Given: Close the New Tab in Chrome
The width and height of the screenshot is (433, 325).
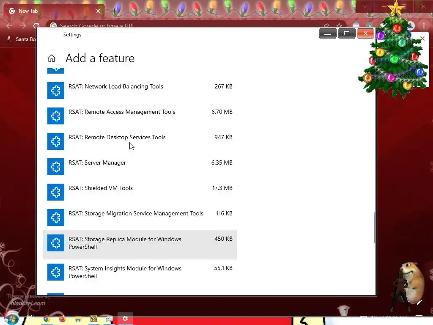Looking at the screenshot, I should [98, 11].
